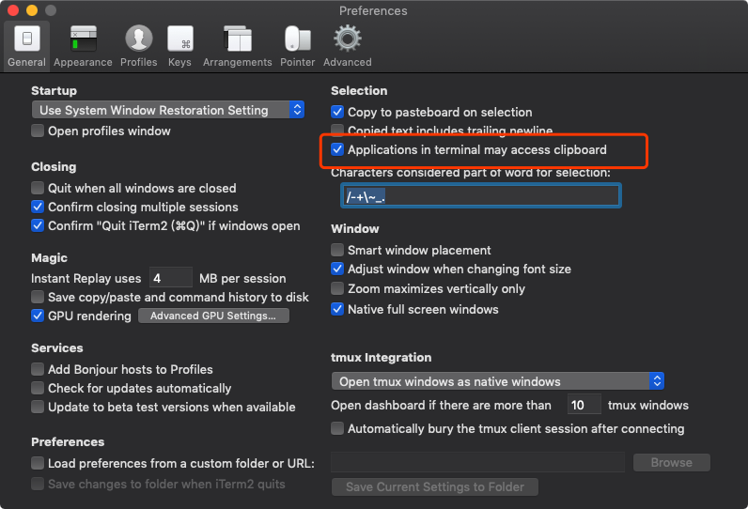Viewport: 748px width, 509px height.
Task: Click the yellow minimize window button
Action: (x=32, y=10)
